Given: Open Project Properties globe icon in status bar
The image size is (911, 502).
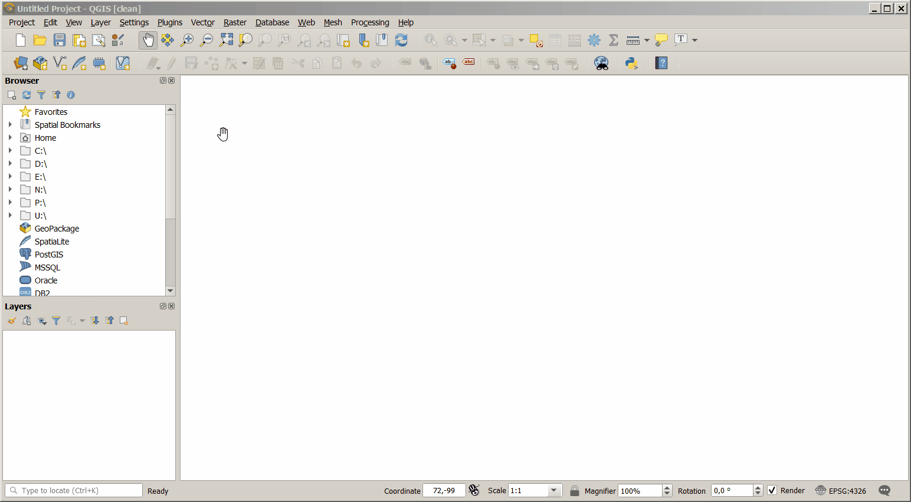Looking at the screenshot, I should (x=820, y=490).
